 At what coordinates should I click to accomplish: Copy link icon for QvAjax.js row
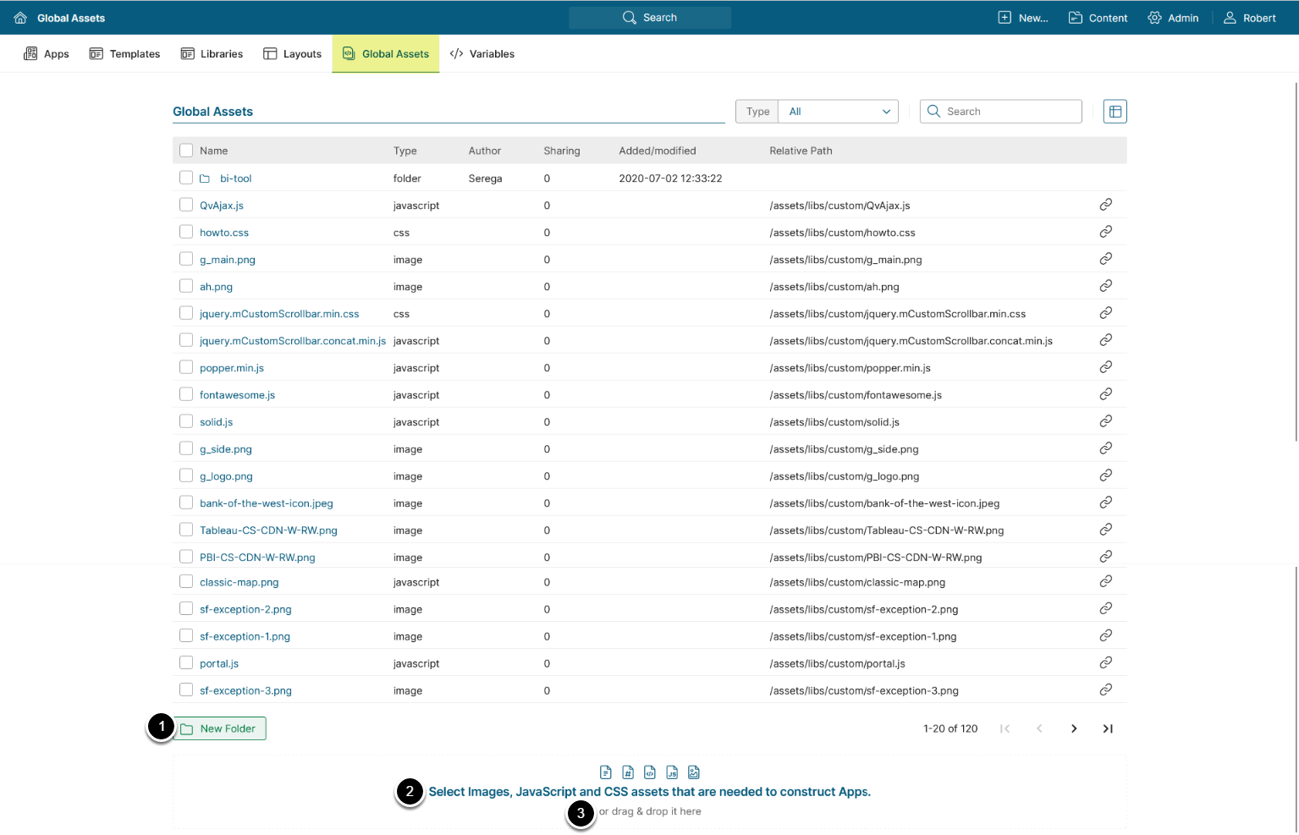click(x=1105, y=205)
